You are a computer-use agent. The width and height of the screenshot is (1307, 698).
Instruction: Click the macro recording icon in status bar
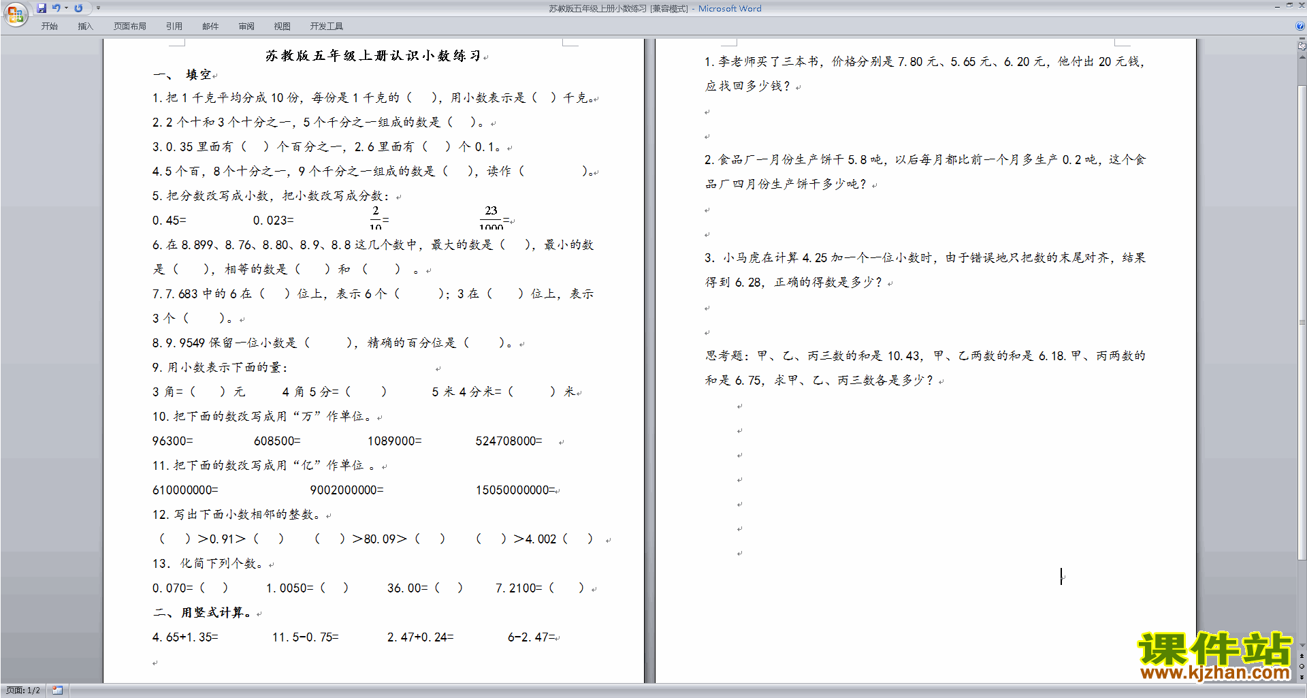[x=58, y=691]
